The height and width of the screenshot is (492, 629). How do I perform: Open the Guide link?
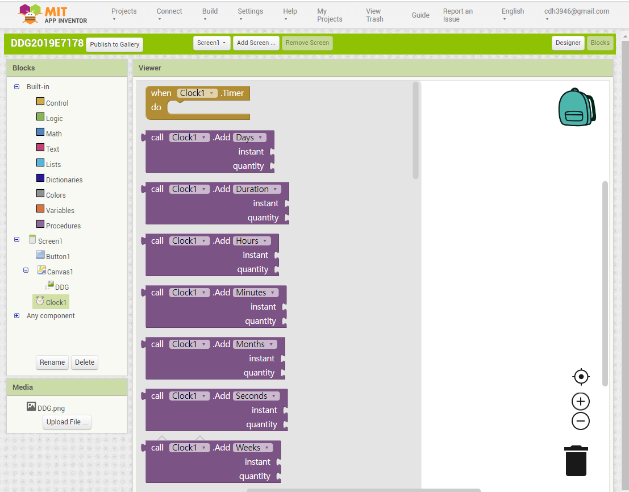(420, 15)
